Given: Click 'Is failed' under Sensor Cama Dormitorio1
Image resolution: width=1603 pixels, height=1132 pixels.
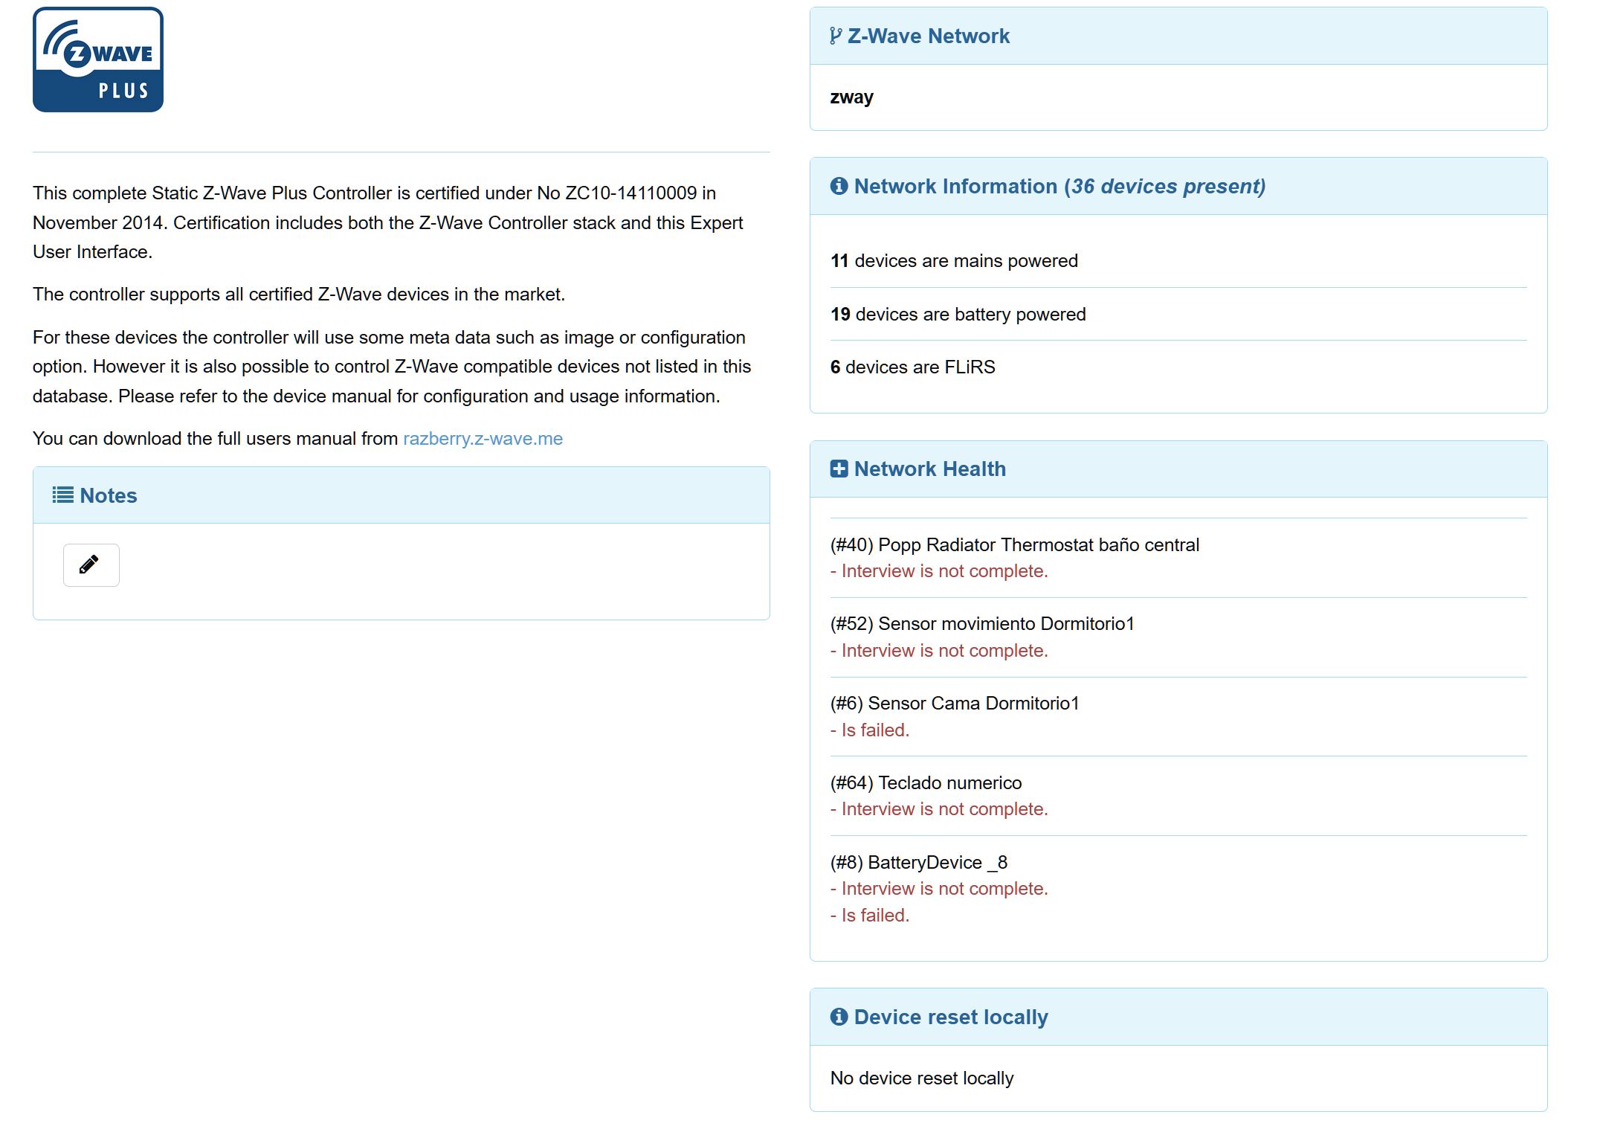Looking at the screenshot, I should pos(870,730).
